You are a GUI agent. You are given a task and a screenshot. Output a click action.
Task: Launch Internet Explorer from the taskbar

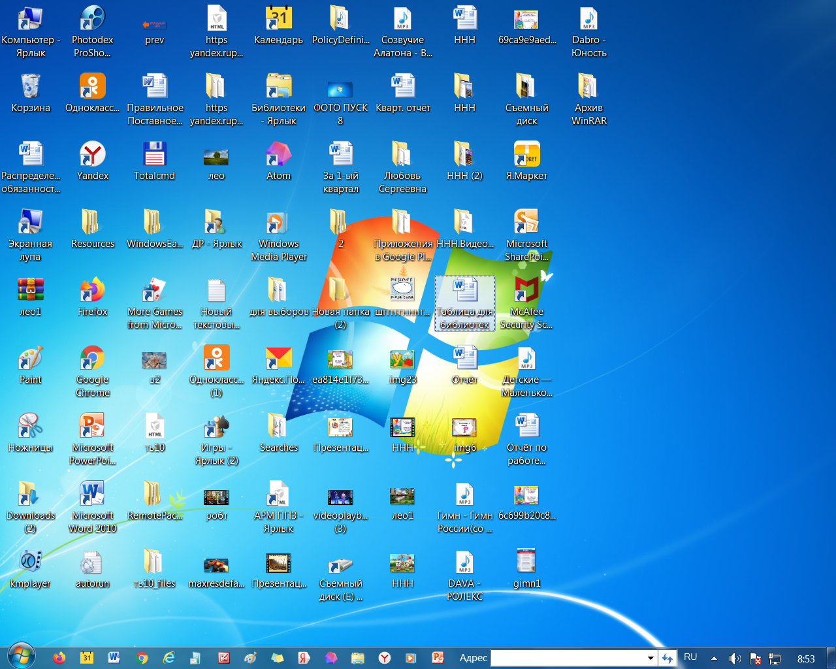pyautogui.click(x=169, y=658)
